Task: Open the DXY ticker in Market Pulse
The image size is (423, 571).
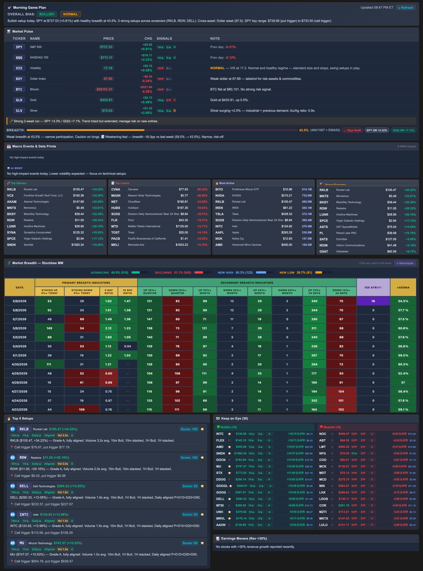Action: (19, 79)
